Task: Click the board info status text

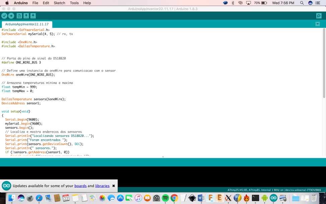Action: (274, 190)
